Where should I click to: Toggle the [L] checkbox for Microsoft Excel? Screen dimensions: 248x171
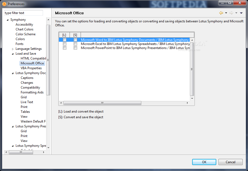click(x=64, y=44)
